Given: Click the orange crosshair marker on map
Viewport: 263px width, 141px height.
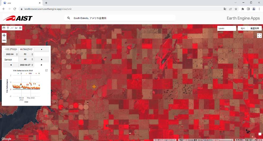Looking at the screenshot, I should coord(94,86).
